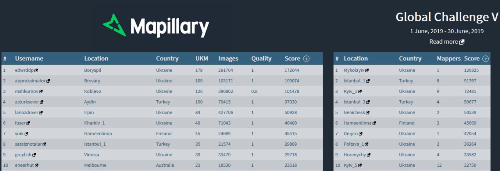Click Location header in users table
This screenshot has height=171, width=500.
(x=96, y=59)
